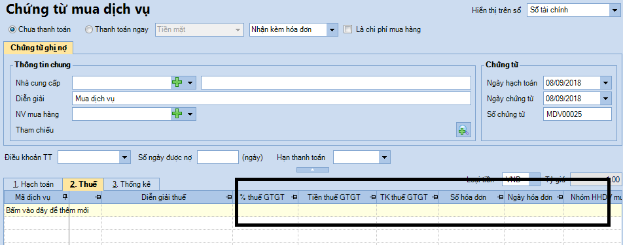Open the Tiền mặt payment method dropdown

click(x=238, y=29)
